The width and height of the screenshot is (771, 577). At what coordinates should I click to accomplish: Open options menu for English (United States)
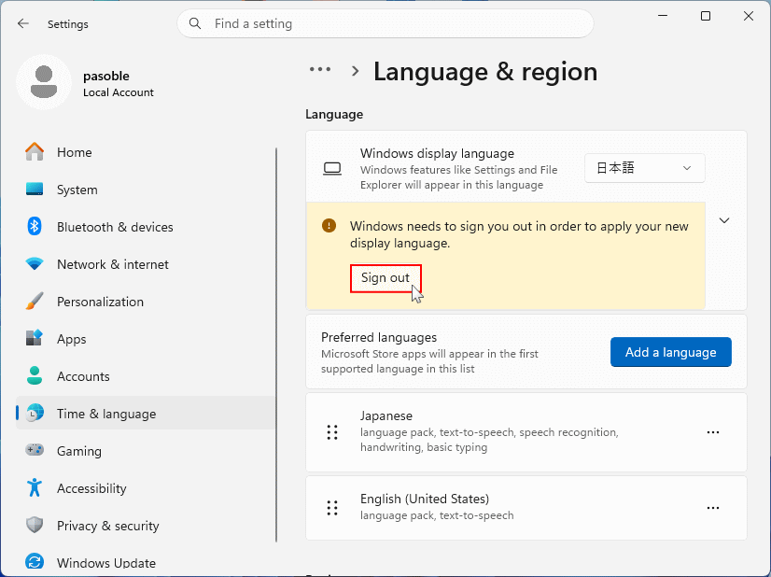point(713,508)
